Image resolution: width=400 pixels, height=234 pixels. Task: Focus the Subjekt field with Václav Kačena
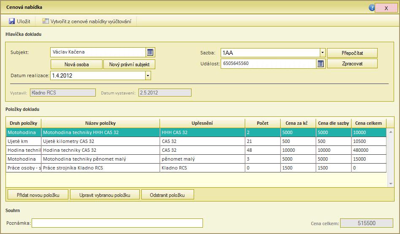click(98, 52)
